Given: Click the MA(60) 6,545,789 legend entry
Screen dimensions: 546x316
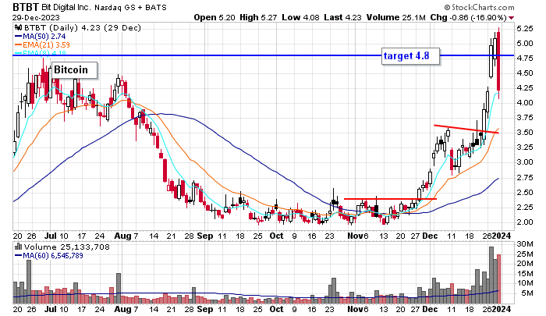Looking at the screenshot, I should pyautogui.click(x=48, y=255).
